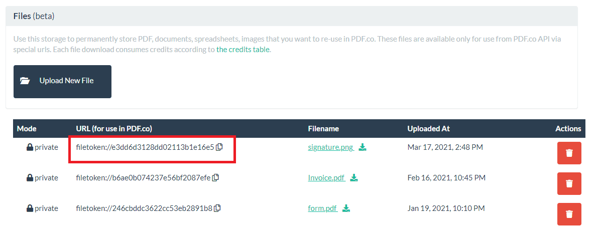This screenshot has width=601, height=235.
Task: Select the filetoken URL text starting with e3dd6d
Action: pyautogui.click(x=145, y=147)
